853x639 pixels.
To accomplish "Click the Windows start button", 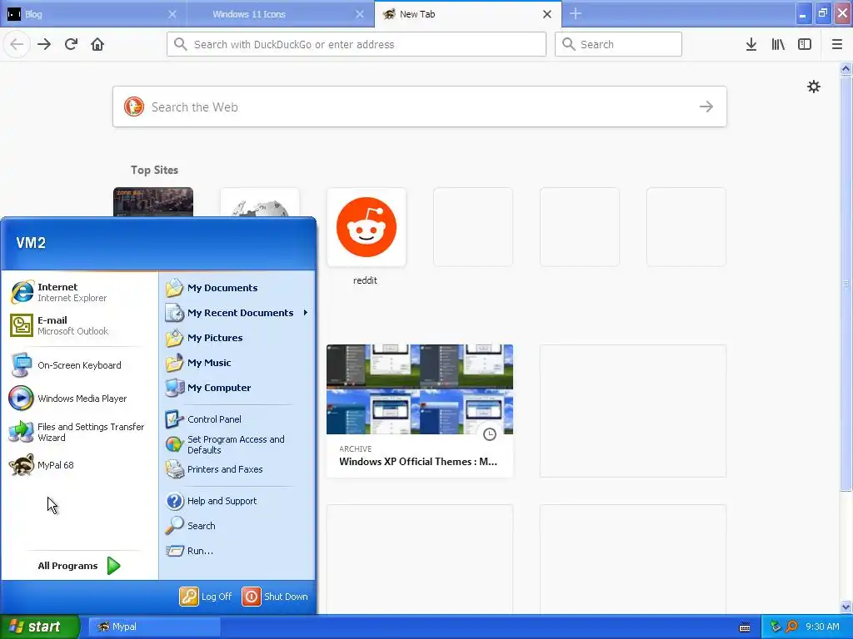I will (39, 627).
